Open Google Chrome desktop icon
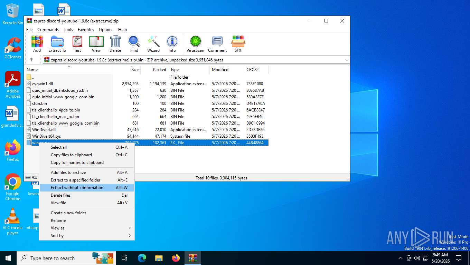 (13, 187)
